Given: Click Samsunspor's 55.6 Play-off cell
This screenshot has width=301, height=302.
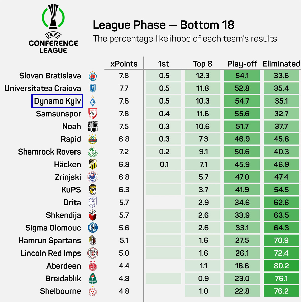Looking at the screenshot, I should point(242,114).
